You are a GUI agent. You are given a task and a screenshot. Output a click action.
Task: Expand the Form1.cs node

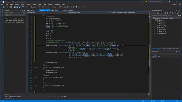click(x=155, y=28)
